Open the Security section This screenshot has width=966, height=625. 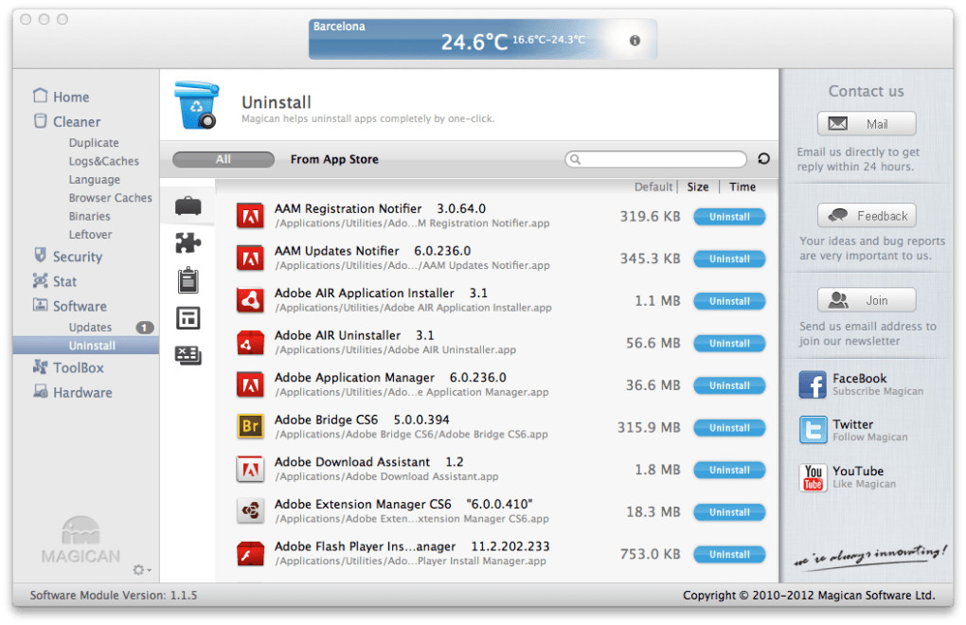(x=68, y=257)
